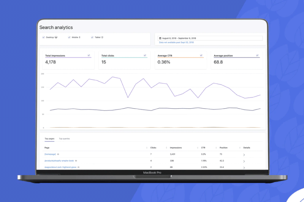Click the Average CTR value 0.36%

coord(164,62)
